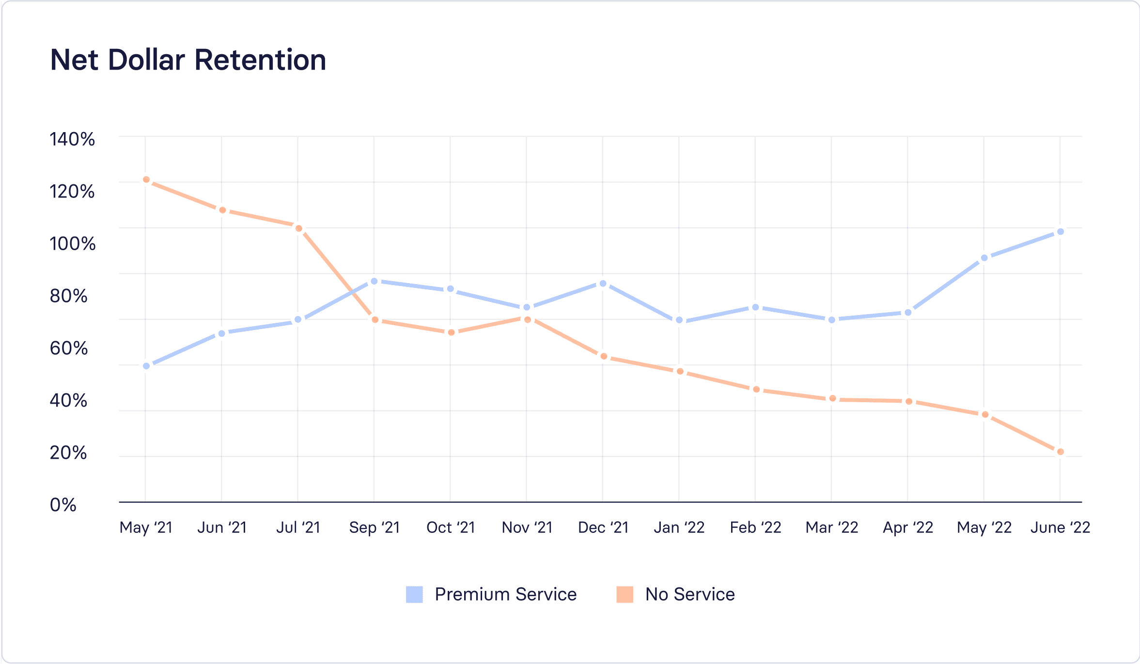This screenshot has width=1140, height=664.
Task: Toggle the No Service legend label
Action: pos(690,594)
